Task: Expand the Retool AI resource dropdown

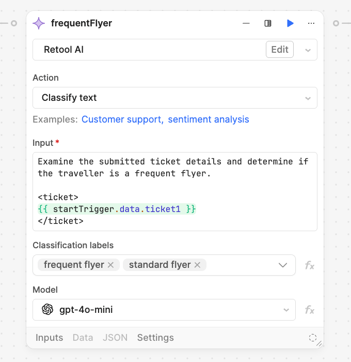Action: point(308,50)
